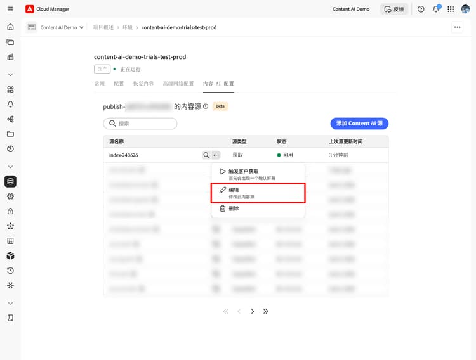The width and height of the screenshot is (476, 360).
Task: Click the Adobe Cloud Manager logo
Action: point(29,9)
